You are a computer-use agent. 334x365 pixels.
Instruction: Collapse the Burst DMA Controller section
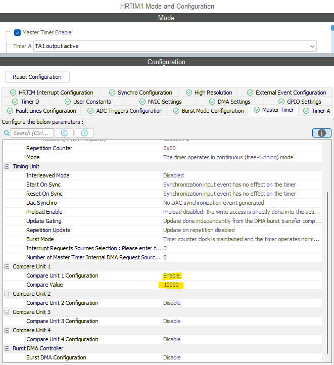click(7, 348)
